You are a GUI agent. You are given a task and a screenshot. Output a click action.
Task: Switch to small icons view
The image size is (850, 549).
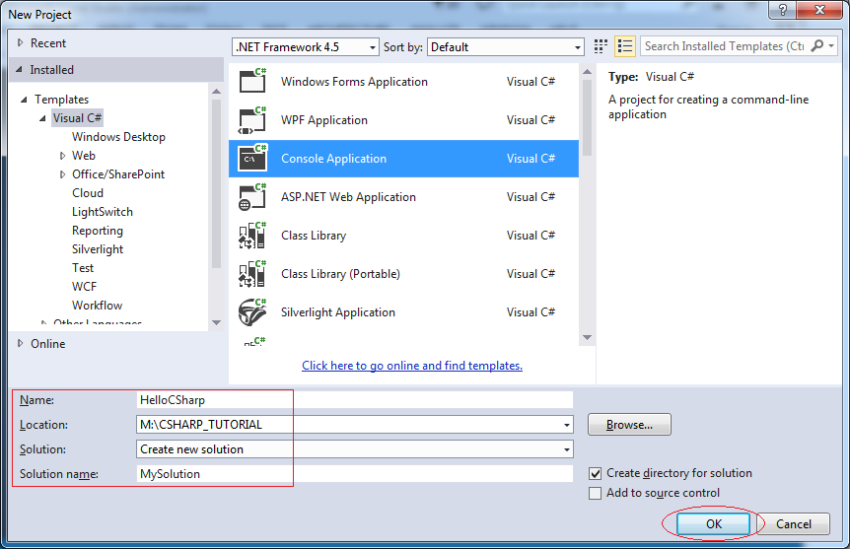point(601,46)
